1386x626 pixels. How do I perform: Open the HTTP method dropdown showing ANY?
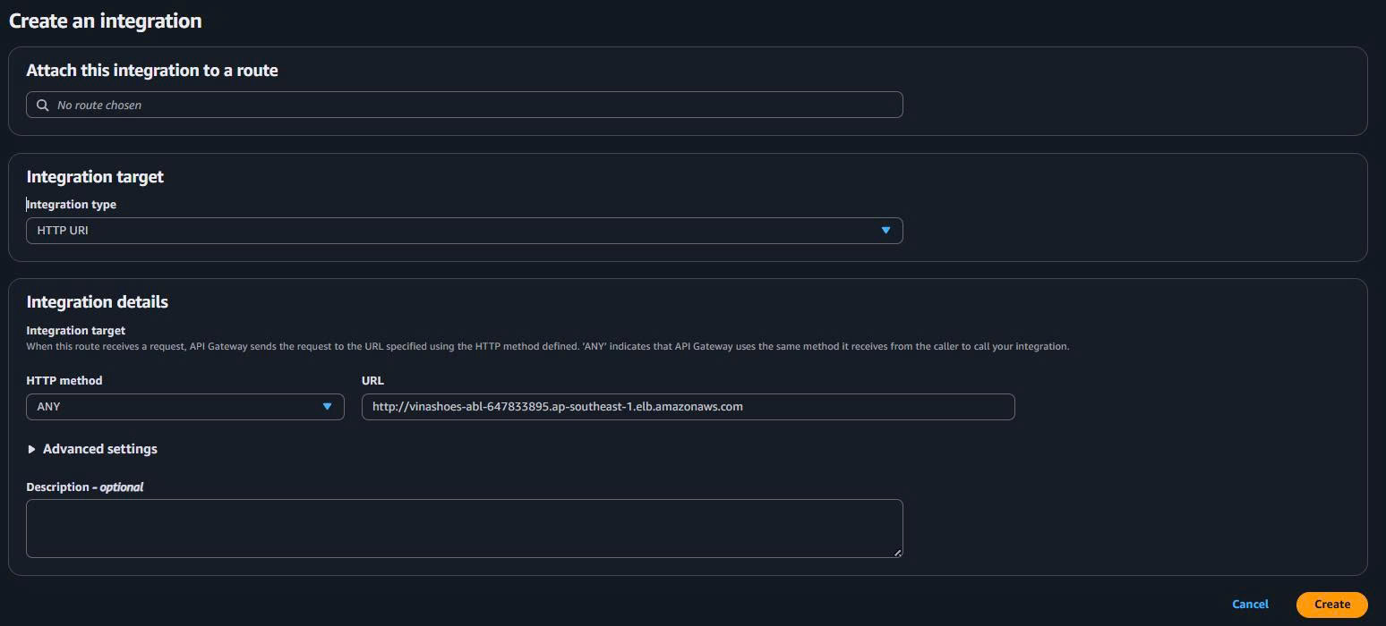pyautogui.click(x=184, y=406)
